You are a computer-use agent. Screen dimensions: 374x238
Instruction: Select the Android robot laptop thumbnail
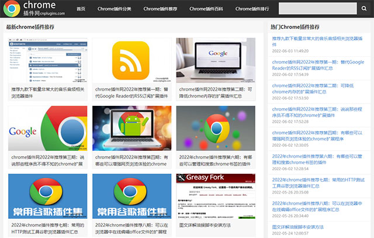(131, 127)
